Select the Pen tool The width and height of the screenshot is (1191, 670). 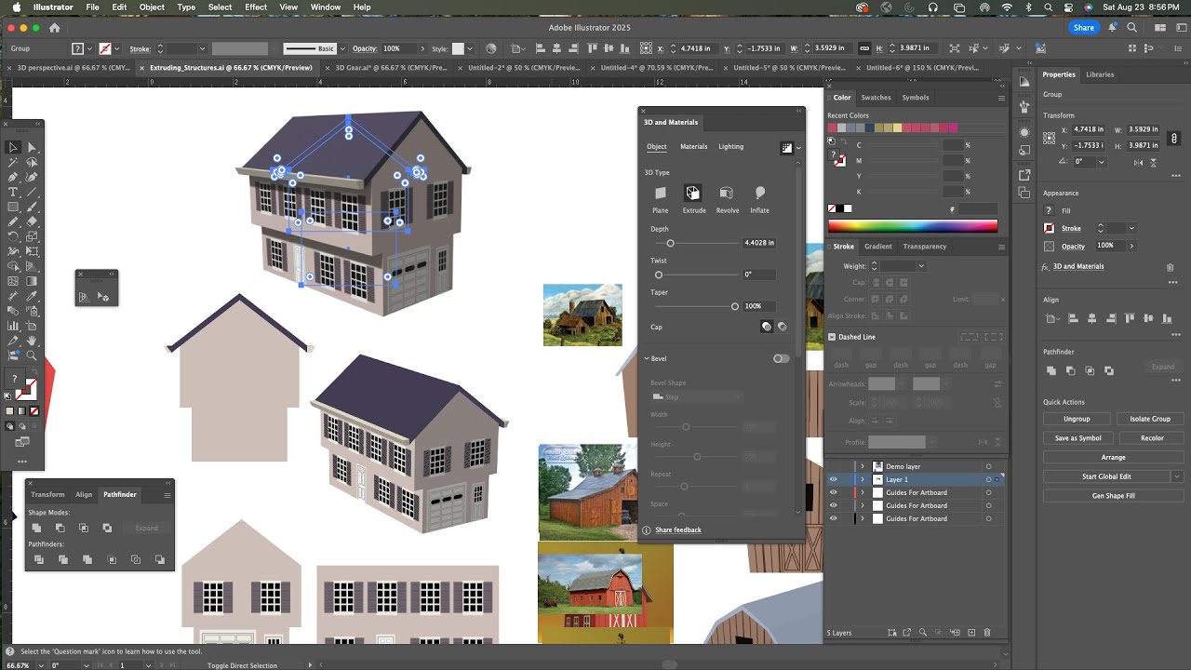click(13, 177)
